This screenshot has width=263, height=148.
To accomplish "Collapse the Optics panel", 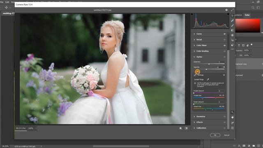I will click(x=194, y=57).
